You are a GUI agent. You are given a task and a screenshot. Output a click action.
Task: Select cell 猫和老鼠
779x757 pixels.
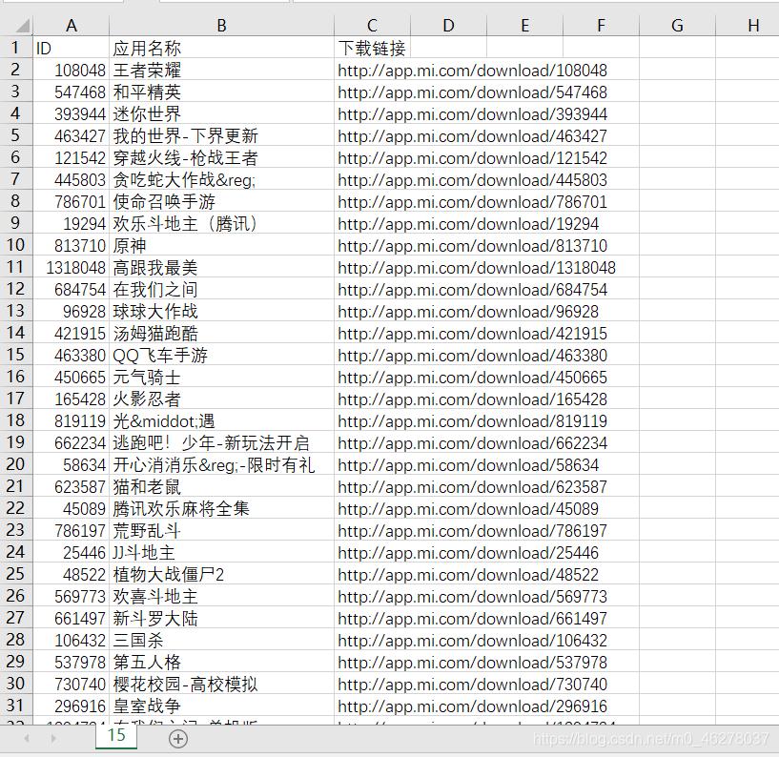(221, 487)
